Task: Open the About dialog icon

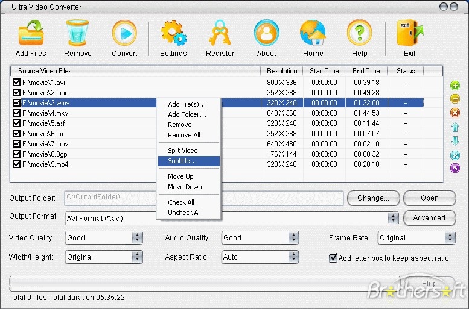Action: tap(267, 33)
